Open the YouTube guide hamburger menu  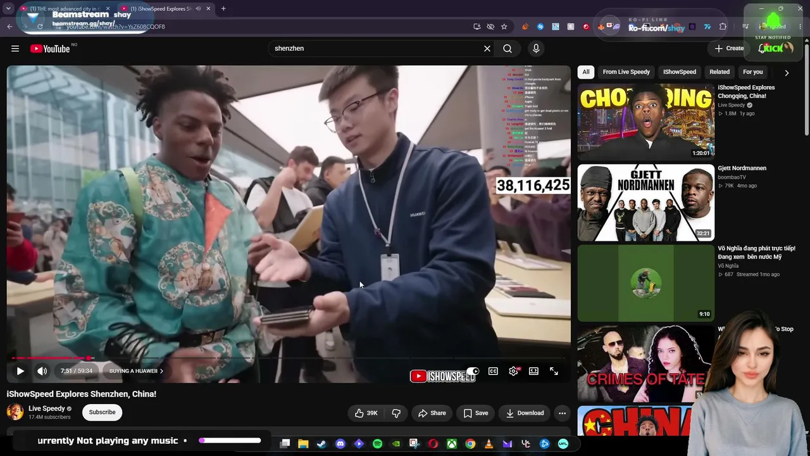pyautogui.click(x=15, y=49)
